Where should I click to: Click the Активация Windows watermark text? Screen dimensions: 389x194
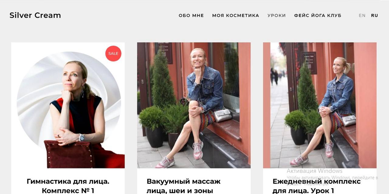pyautogui.click(x=315, y=171)
